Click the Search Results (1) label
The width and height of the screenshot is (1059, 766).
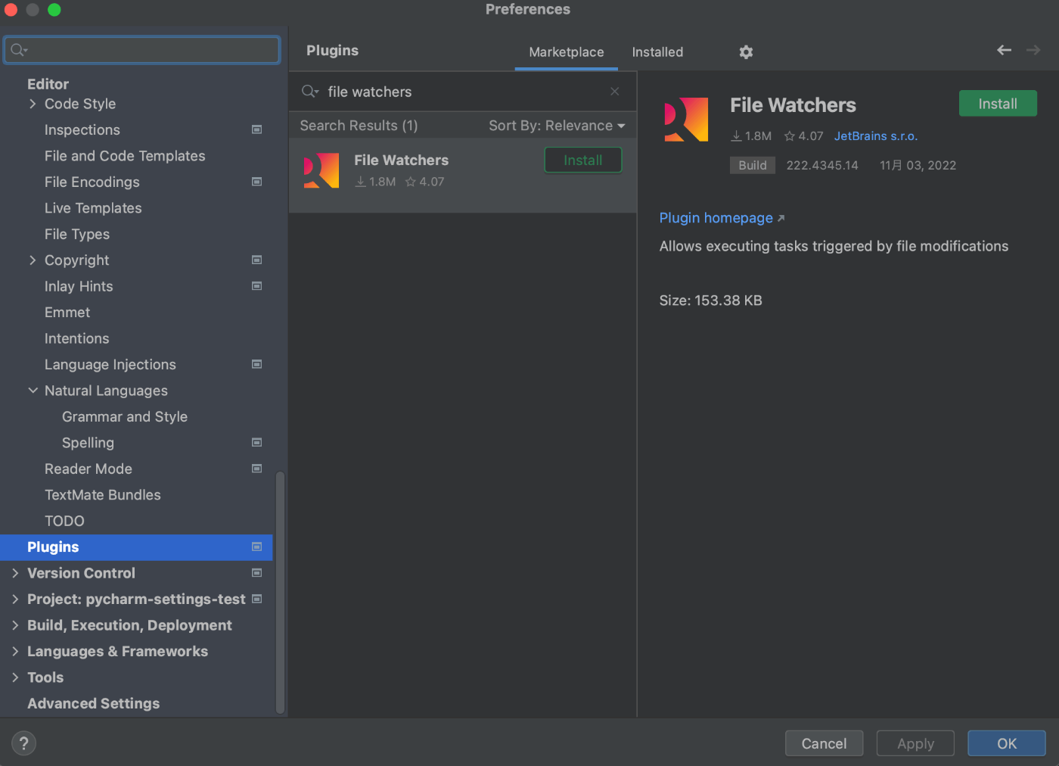(x=359, y=126)
